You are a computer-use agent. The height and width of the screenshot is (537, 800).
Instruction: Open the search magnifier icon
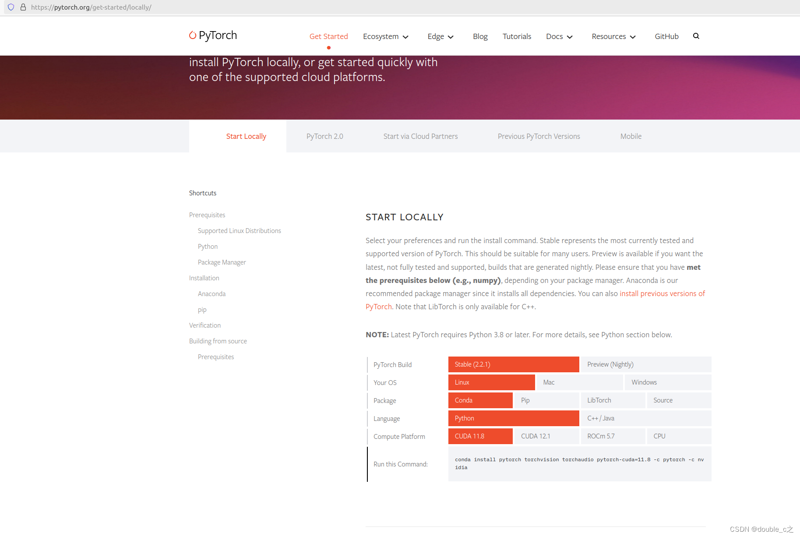696,36
